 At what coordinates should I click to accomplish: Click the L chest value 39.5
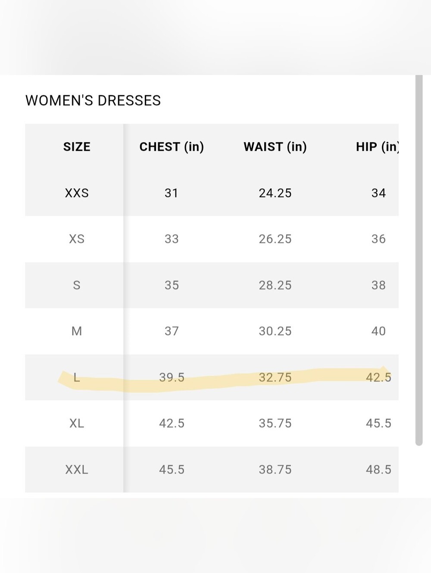tap(172, 377)
